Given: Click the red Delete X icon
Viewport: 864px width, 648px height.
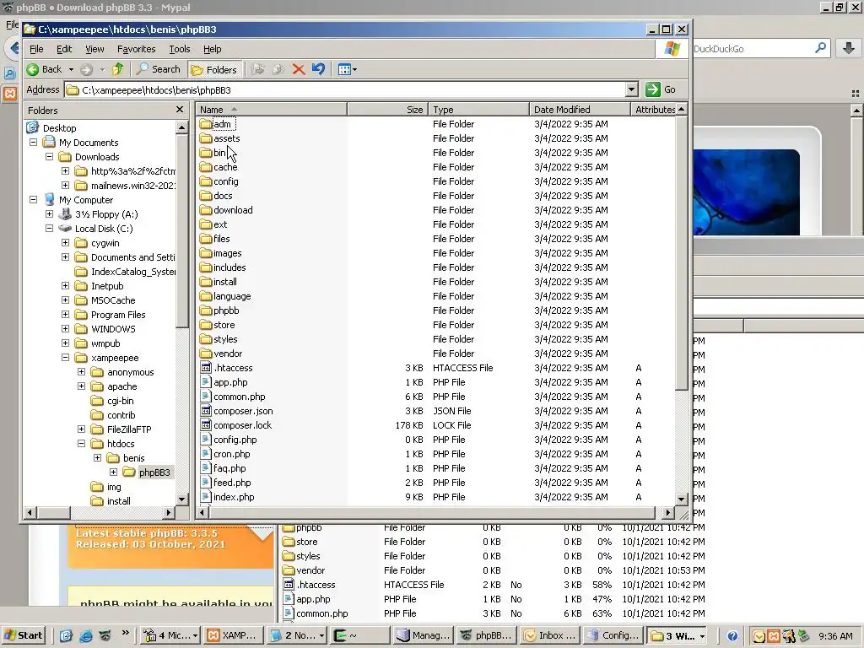Looking at the screenshot, I should pos(299,69).
